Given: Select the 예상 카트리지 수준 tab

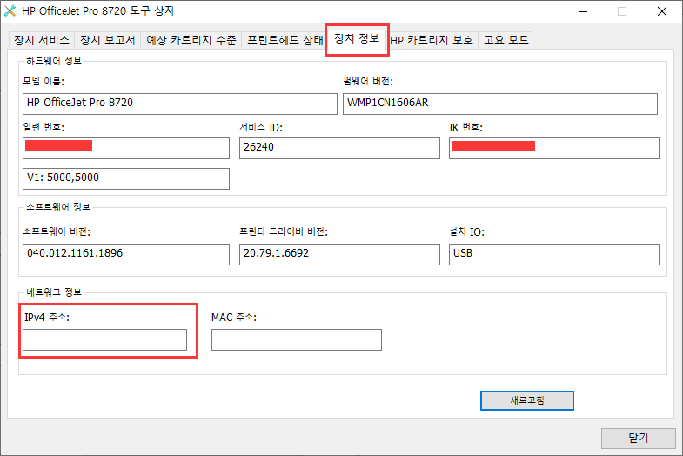Looking at the screenshot, I should pyautogui.click(x=191, y=40).
